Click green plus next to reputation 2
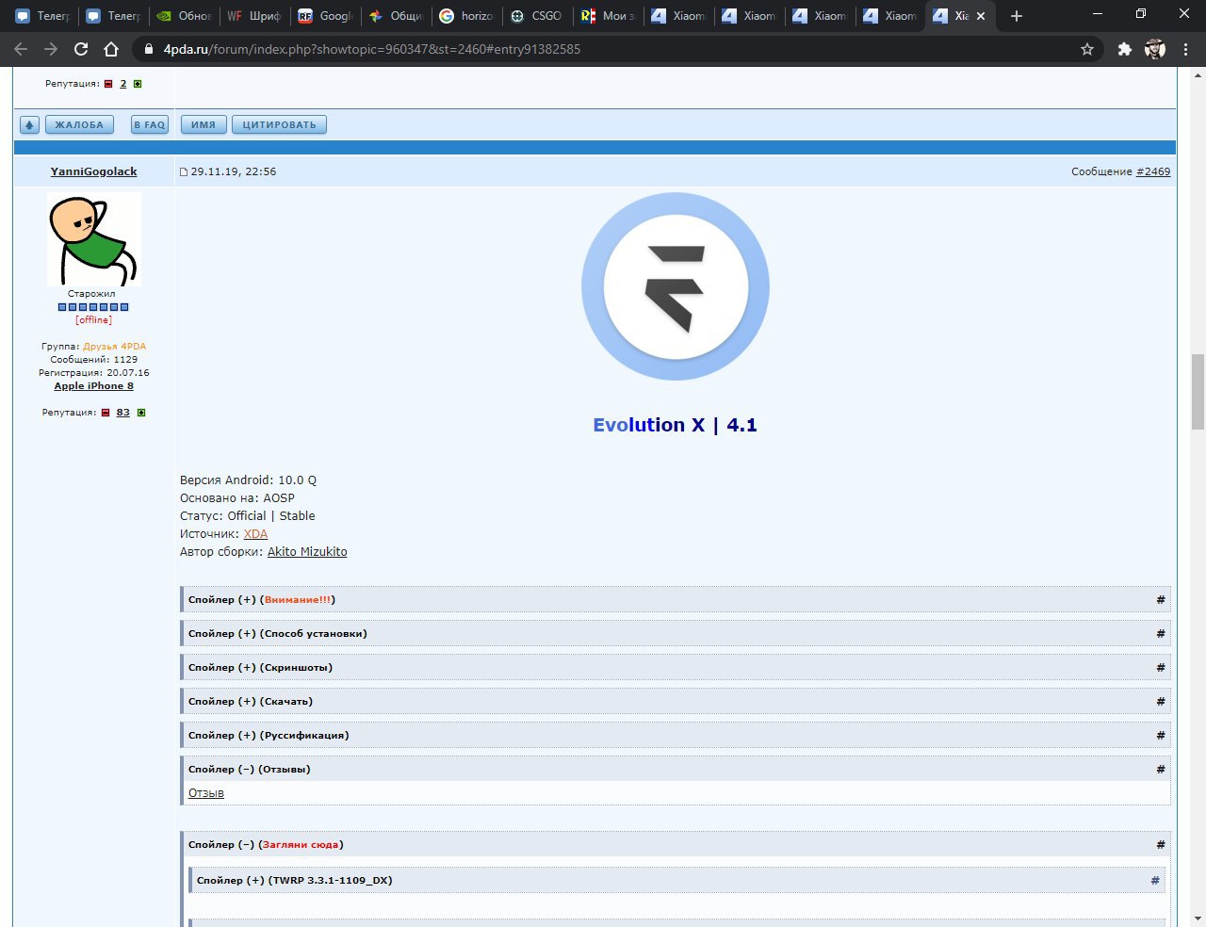 138,84
